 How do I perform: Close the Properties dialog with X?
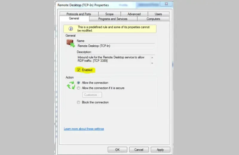(166, 4)
